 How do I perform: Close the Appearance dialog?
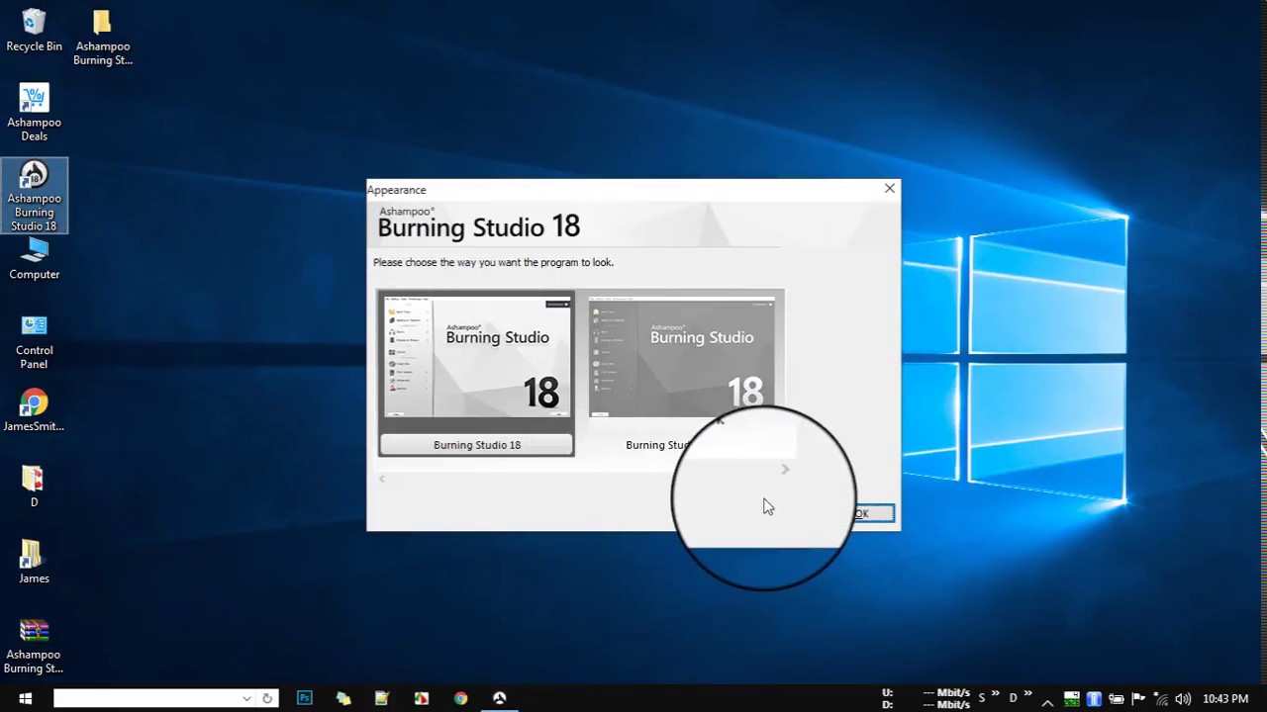[x=889, y=188]
